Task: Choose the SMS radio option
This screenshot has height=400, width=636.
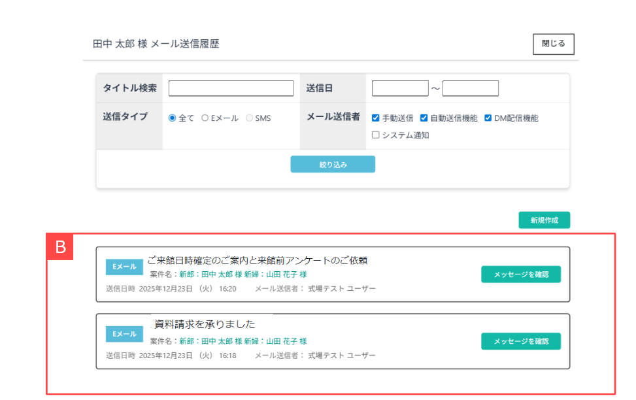Action: (249, 118)
